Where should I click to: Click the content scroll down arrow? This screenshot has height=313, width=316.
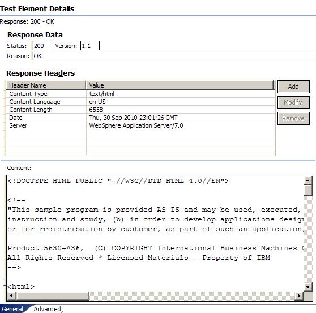tap(308, 286)
